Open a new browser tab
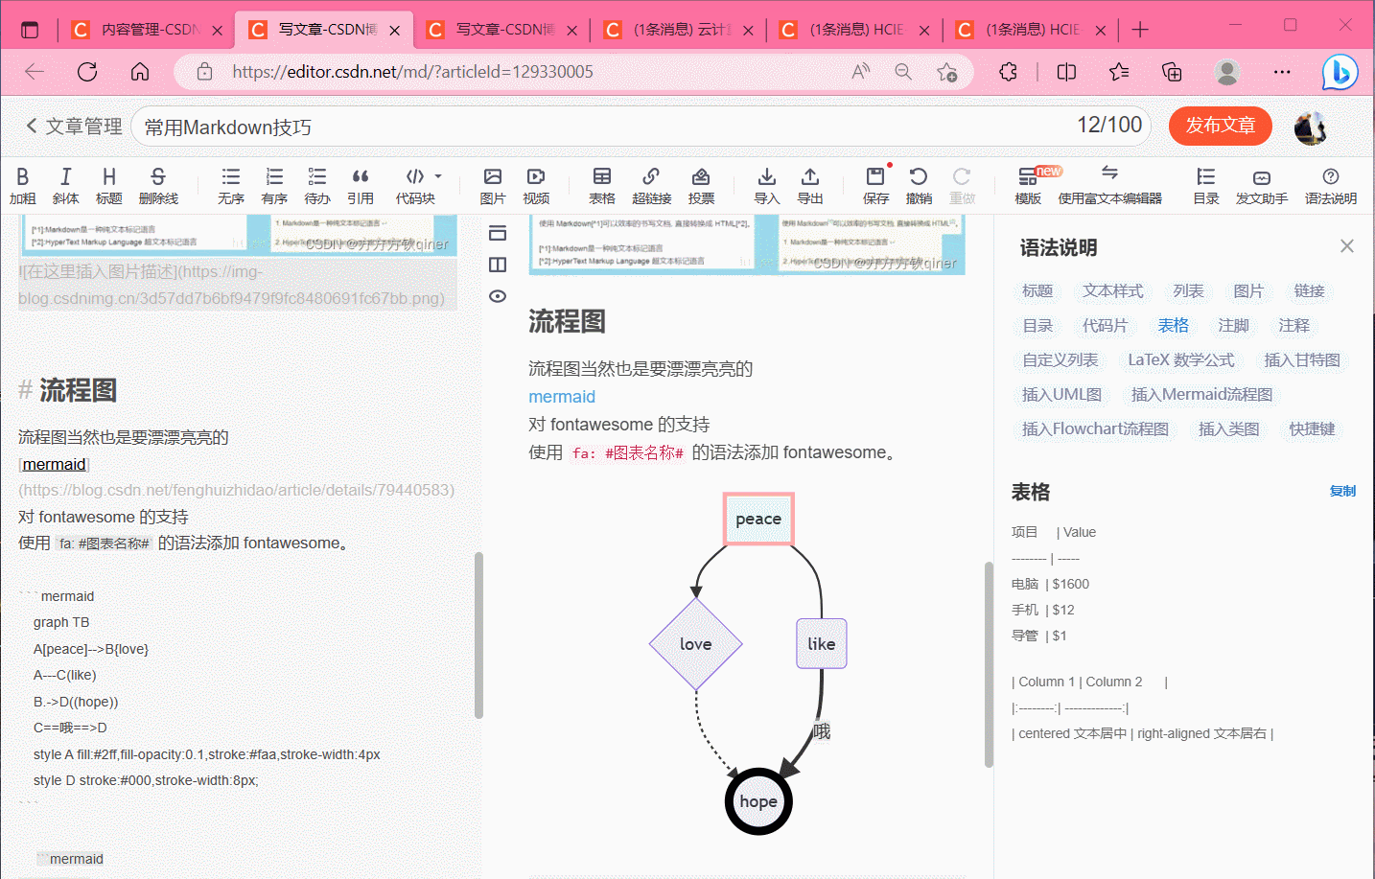Screen dimensions: 1375x879 point(1140,30)
